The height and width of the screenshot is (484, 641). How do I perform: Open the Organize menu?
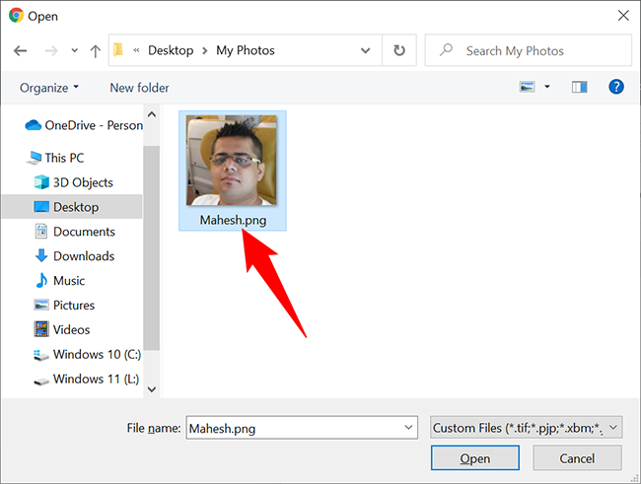(49, 88)
